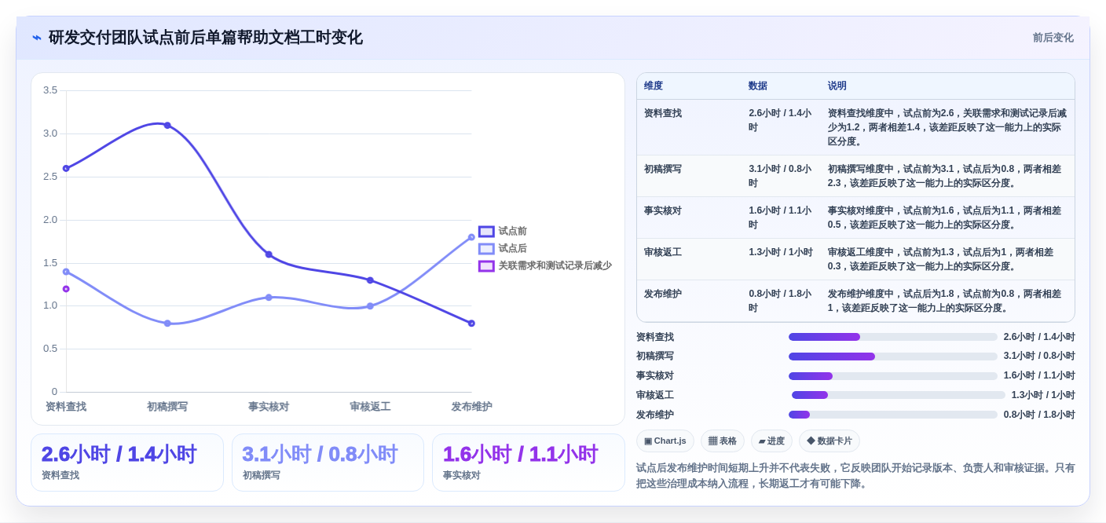
Task: Select the Chart.js tag
Action: [665, 441]
